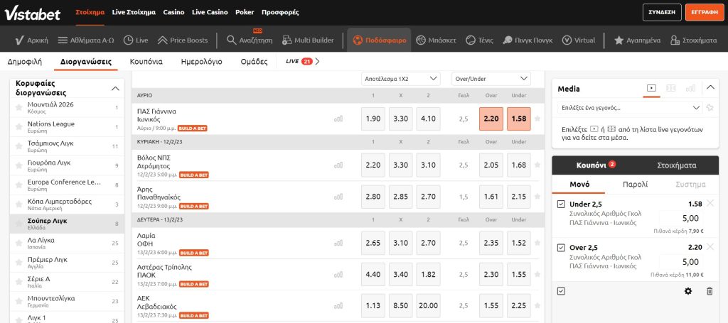Collapse the Media panel

pos(710,87)
